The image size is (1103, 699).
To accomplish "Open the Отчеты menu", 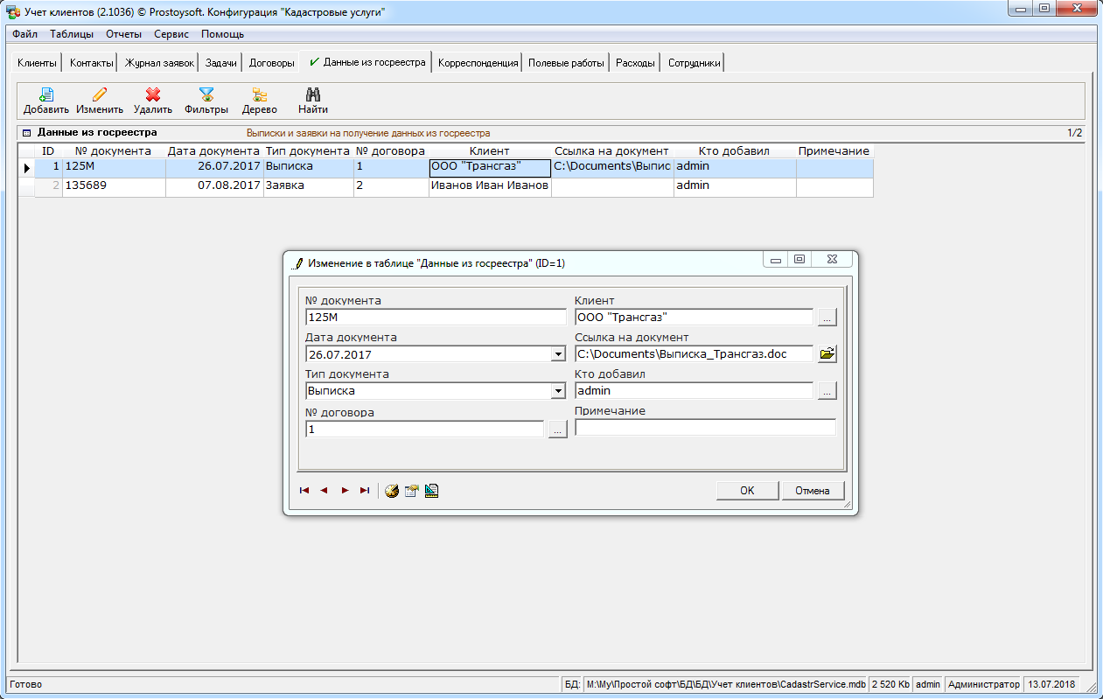I will pyautogui.click(x=123, y=34).
